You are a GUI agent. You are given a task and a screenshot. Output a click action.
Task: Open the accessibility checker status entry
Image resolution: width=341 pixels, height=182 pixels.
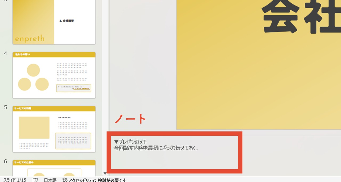[x=94, y=180]
